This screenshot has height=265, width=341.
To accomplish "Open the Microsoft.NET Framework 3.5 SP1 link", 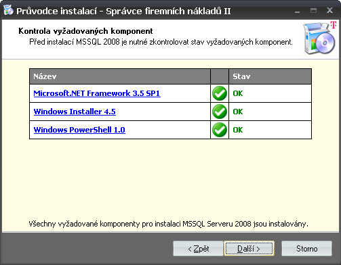I will [97, 93].
